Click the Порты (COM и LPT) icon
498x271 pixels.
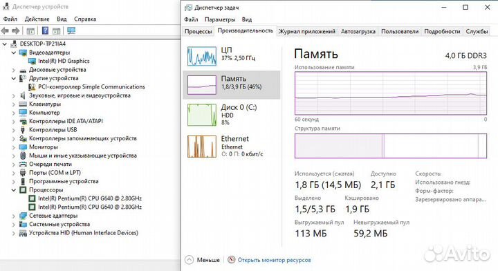click(x=23, y=173)
